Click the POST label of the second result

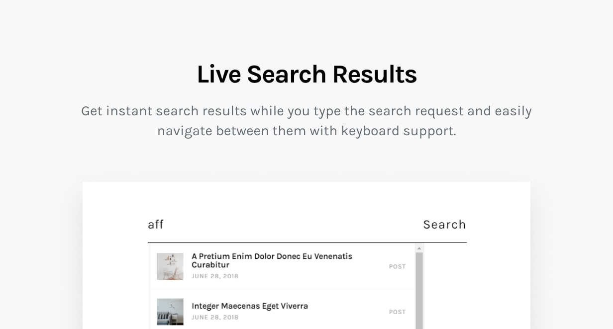pyautogui.click(x=397, y=312)
